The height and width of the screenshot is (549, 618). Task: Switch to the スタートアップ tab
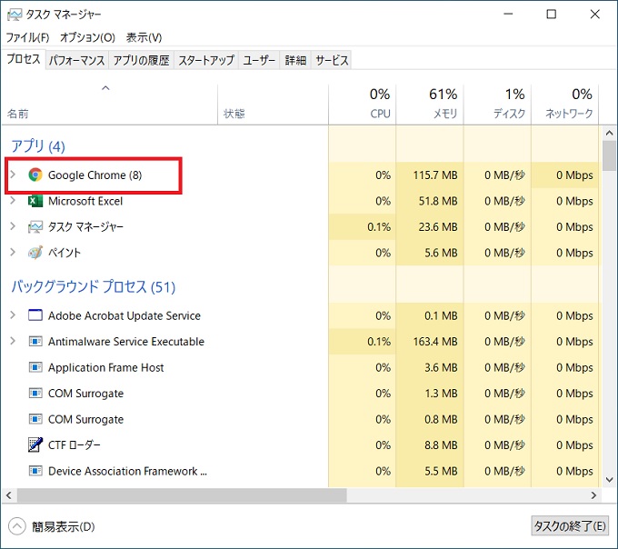[x=206, y=60]
